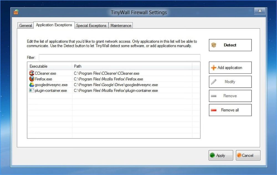277x175 pixels.
Task: Click the orange plus icon
Action: tap(214, 68)
